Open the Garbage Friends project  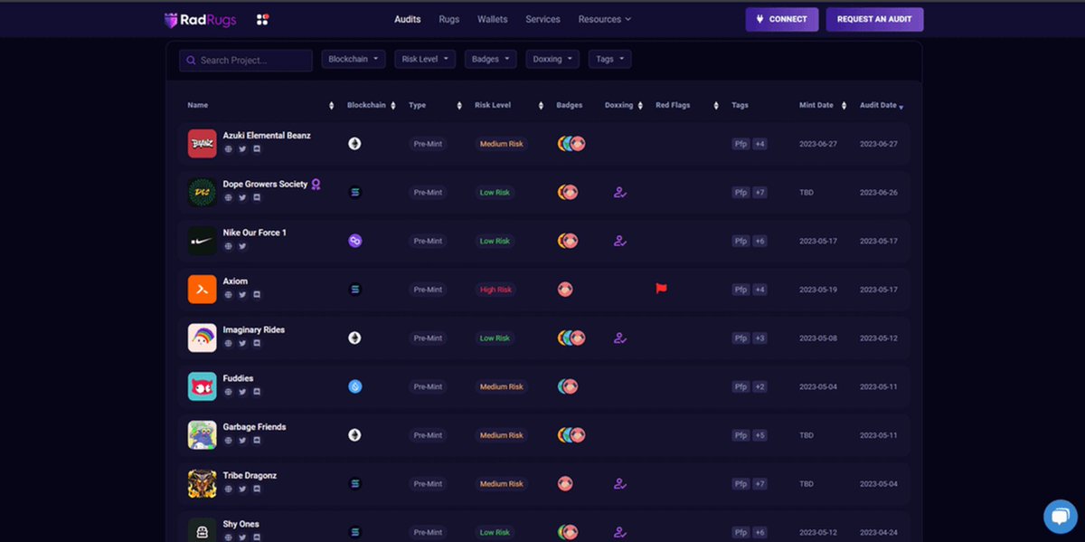tap(254, 426)
